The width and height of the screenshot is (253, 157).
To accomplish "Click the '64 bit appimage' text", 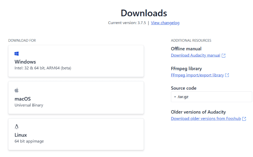I will pyautogui.click(x=29, y=141).
